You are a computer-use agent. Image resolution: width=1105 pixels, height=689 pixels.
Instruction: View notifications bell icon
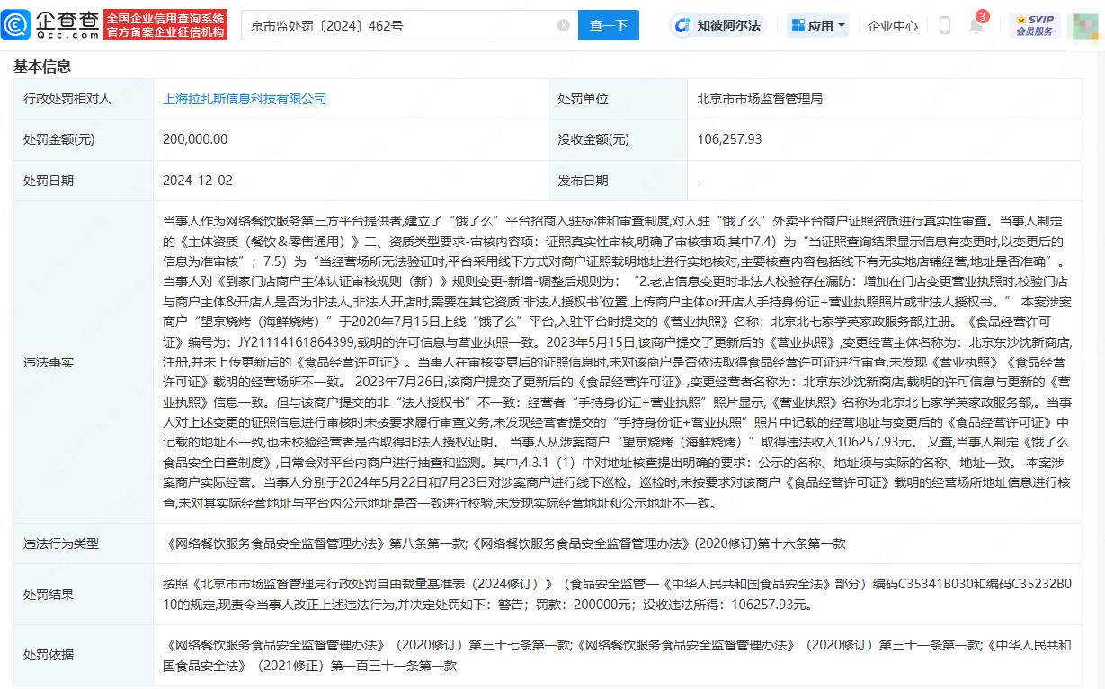pos(976,25)
